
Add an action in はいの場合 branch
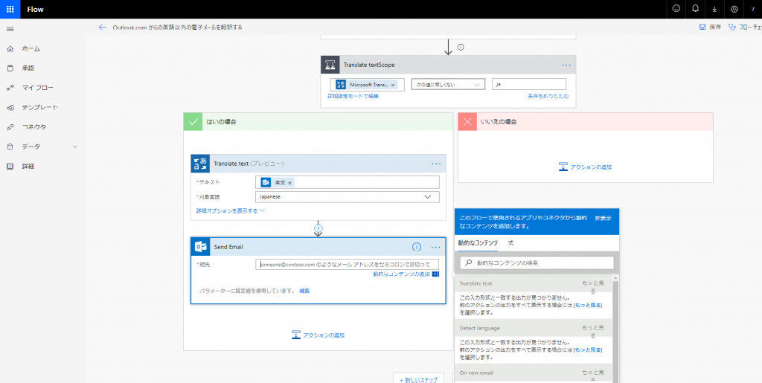[x=318, y=335]
